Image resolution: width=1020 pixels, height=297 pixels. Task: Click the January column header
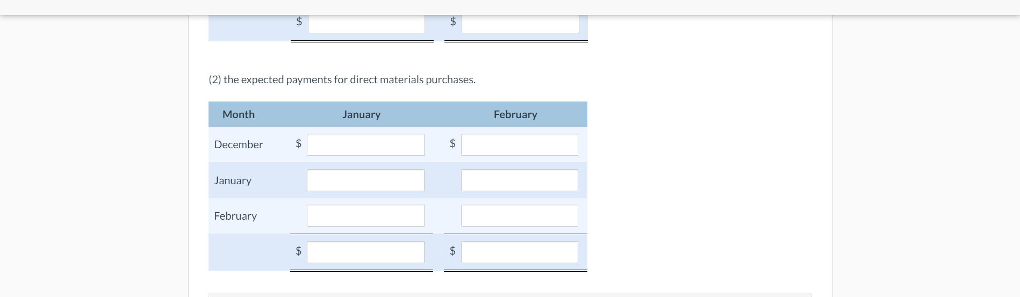tap(361, 114)
